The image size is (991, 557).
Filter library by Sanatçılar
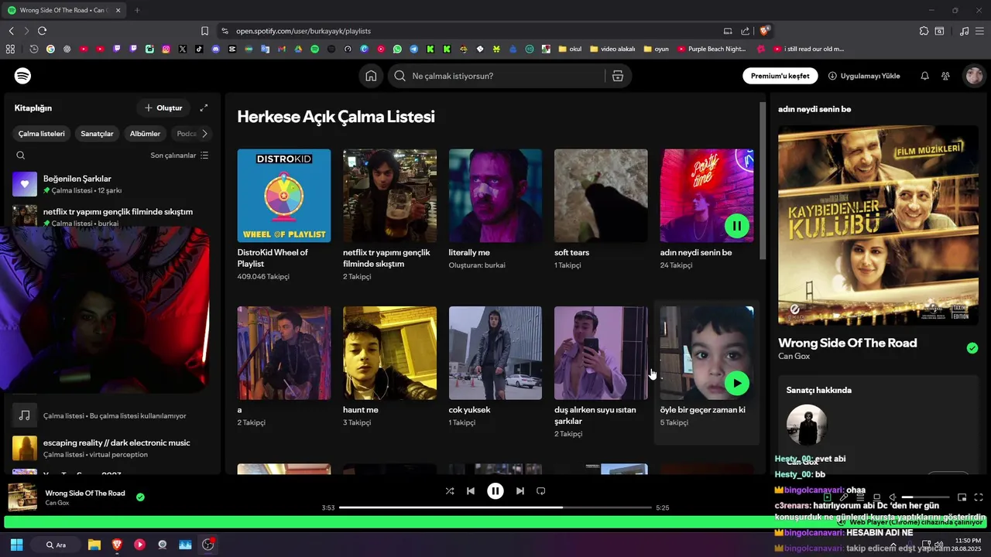tap(97, 134)
